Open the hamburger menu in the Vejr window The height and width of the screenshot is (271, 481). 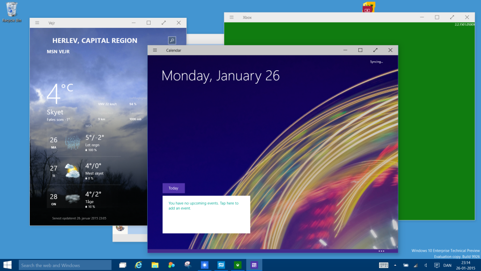tap(37, 23)
